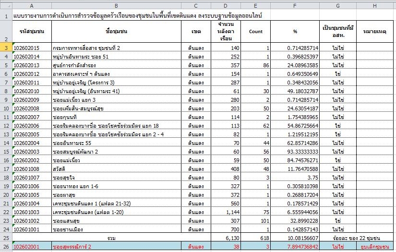The image size is (396, 252).
Task: Select the column A header
Action: coord(32,5)
